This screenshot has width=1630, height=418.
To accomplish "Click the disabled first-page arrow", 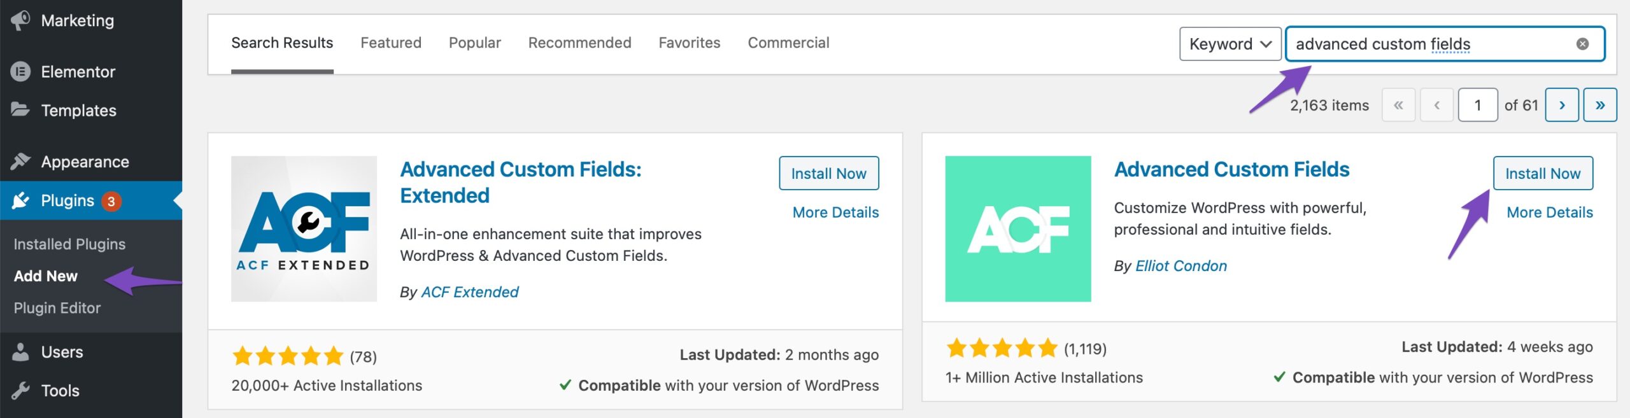I will pos(1398,105).
